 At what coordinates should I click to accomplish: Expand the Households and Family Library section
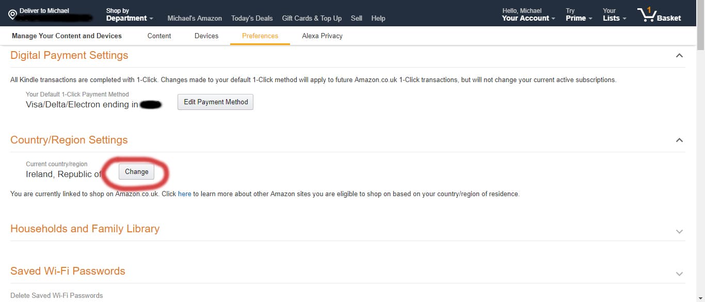[679, 231]
